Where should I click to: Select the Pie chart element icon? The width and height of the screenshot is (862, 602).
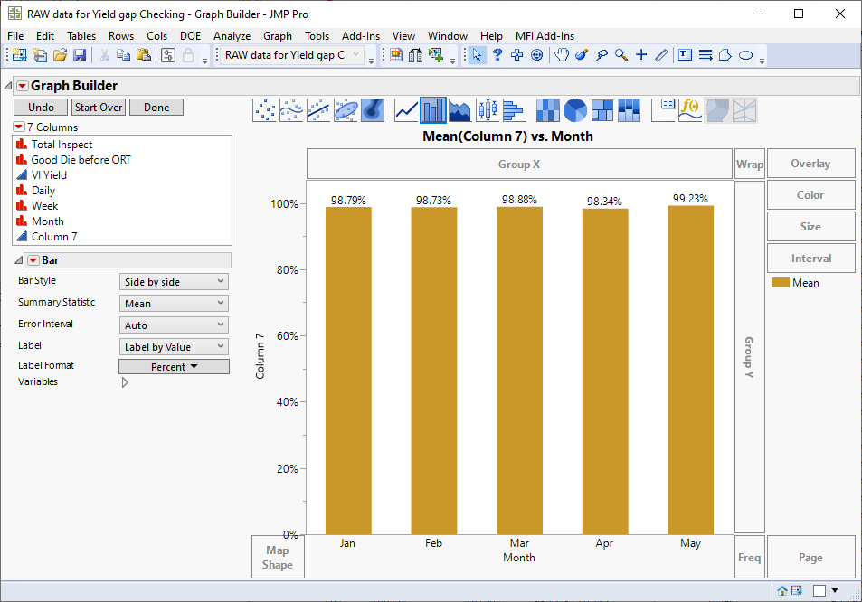coord(575,110)
